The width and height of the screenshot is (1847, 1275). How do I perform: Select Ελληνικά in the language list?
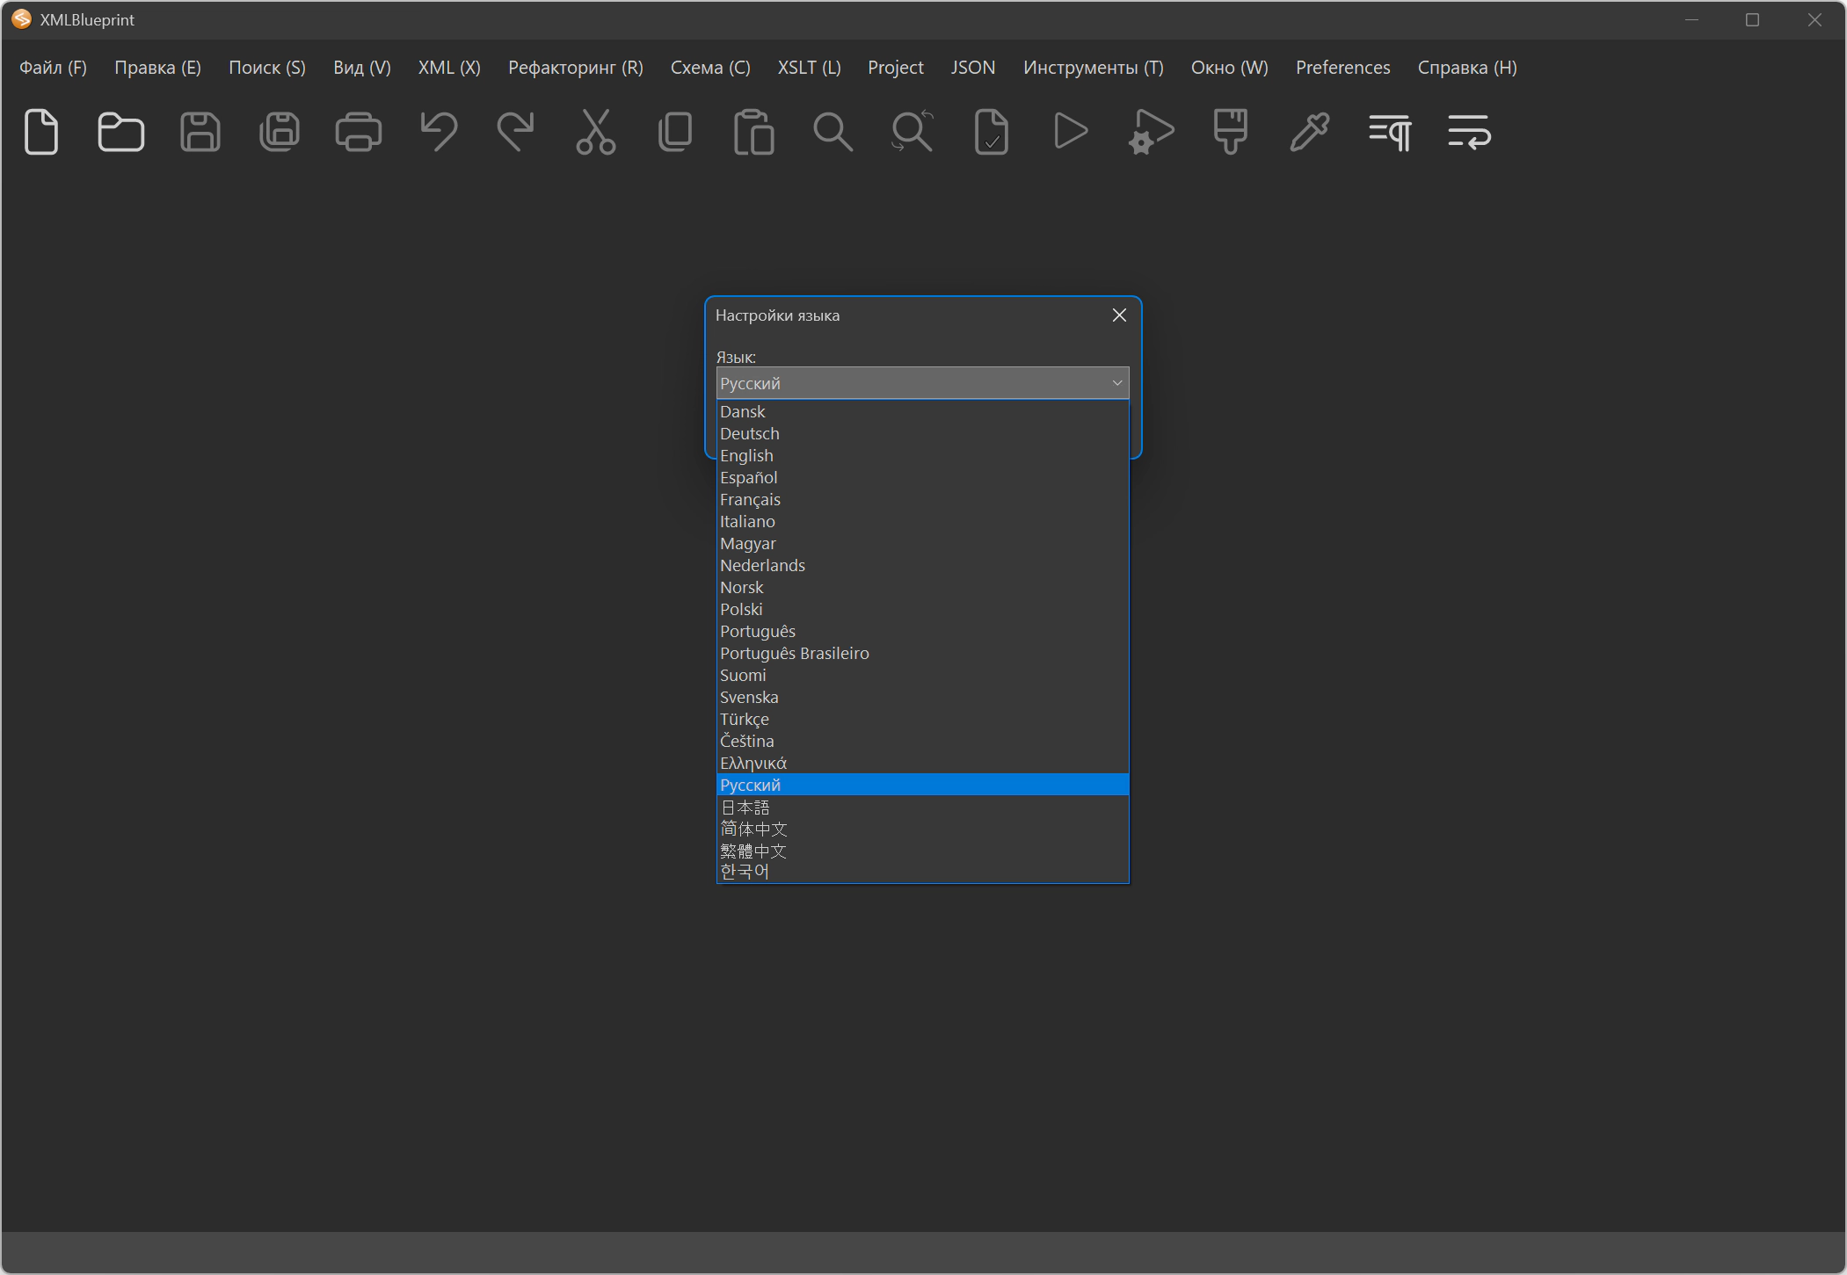[x=922, y=763]
